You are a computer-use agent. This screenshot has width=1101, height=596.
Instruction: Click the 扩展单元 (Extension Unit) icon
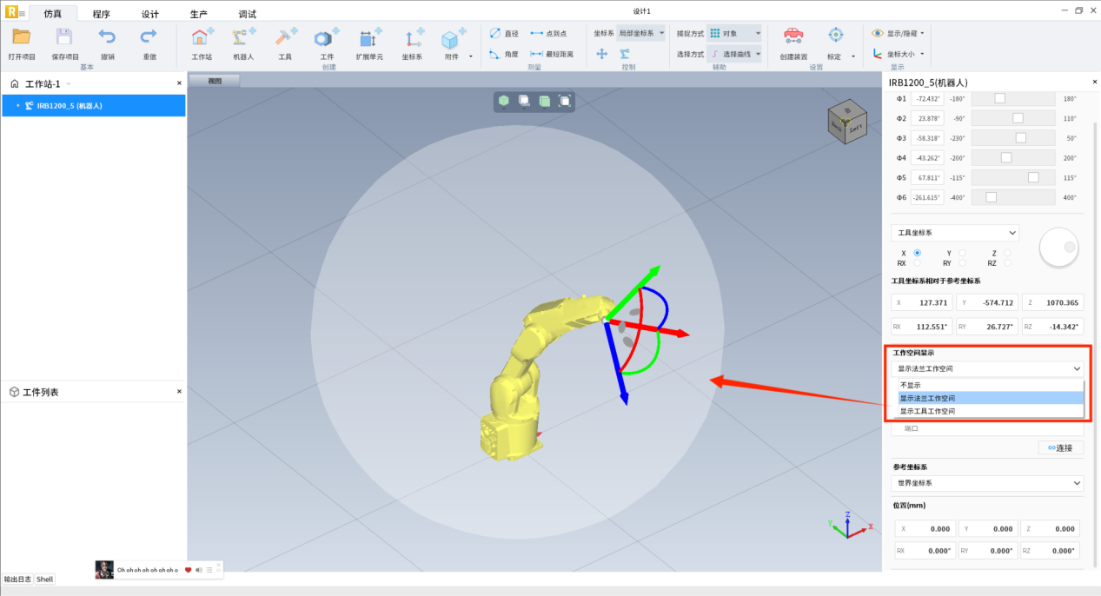(x=368, y=39)
